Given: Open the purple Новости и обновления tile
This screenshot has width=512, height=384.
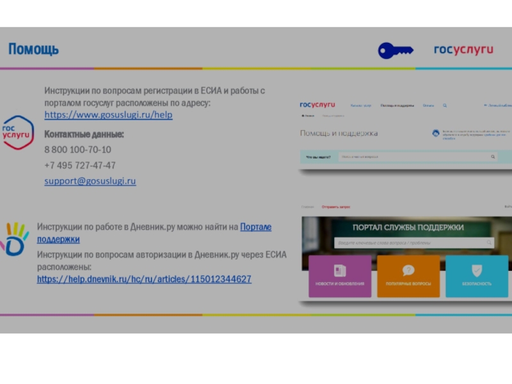Looking at the screenshot, I should [x=340, y=276].
